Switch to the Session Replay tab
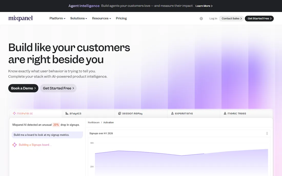This screenshot has height=176, width=282. click(141, 113)
